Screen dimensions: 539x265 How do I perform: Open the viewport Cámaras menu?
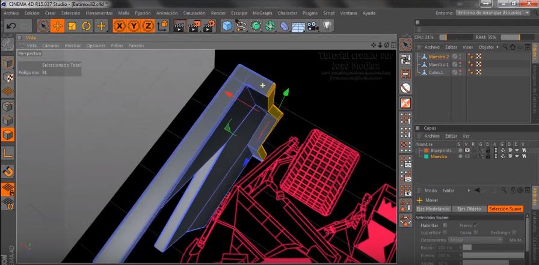click(x=51, y=46)
